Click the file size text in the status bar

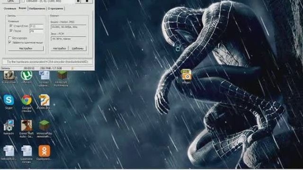(x=51, y=68)
